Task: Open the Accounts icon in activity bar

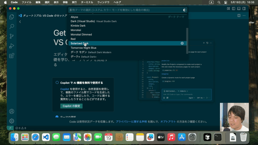Action: click(x=12, y=111)
